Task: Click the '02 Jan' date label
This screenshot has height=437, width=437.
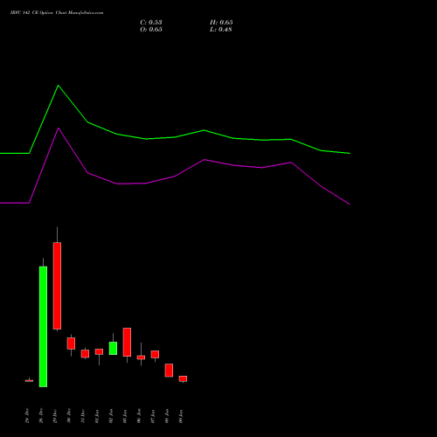Action: (x=111, y=416)
